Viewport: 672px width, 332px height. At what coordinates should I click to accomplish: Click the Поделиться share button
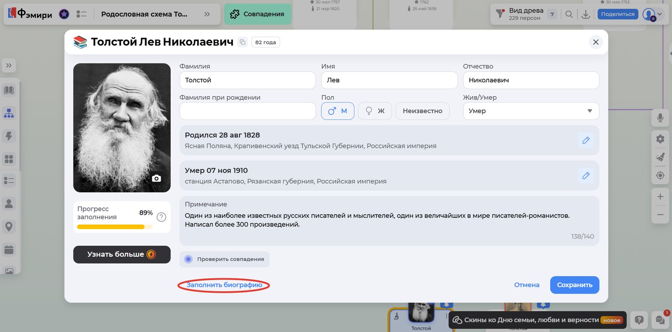pos(618,14)
